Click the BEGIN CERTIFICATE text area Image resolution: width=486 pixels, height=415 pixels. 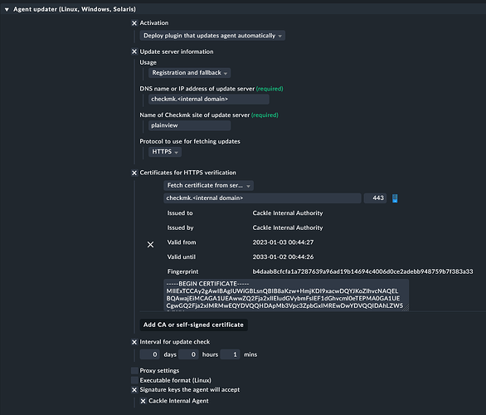coord(286,295)
